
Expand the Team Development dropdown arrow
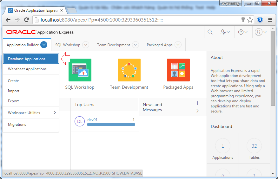coord(136,45)
